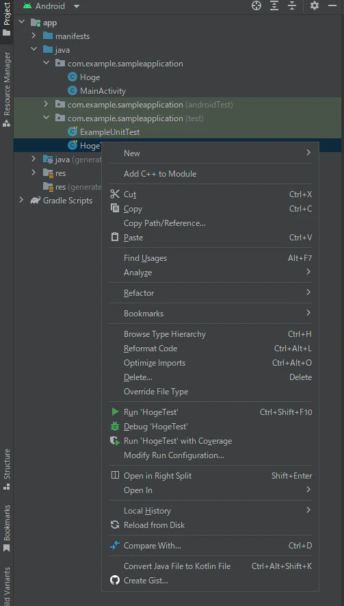Click the Expand All toolbar icon
This screenshot has width=344, height=606.
coord(274,5)
